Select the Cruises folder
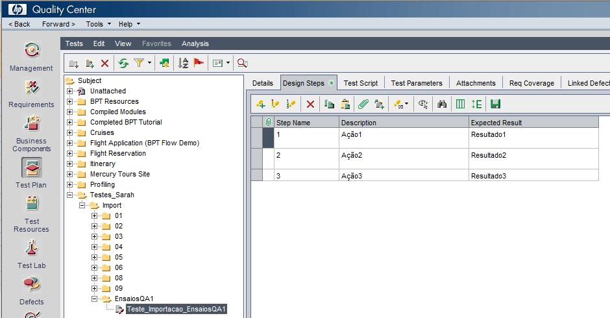Screen dimensions: 610x318 tap(102, 133)
